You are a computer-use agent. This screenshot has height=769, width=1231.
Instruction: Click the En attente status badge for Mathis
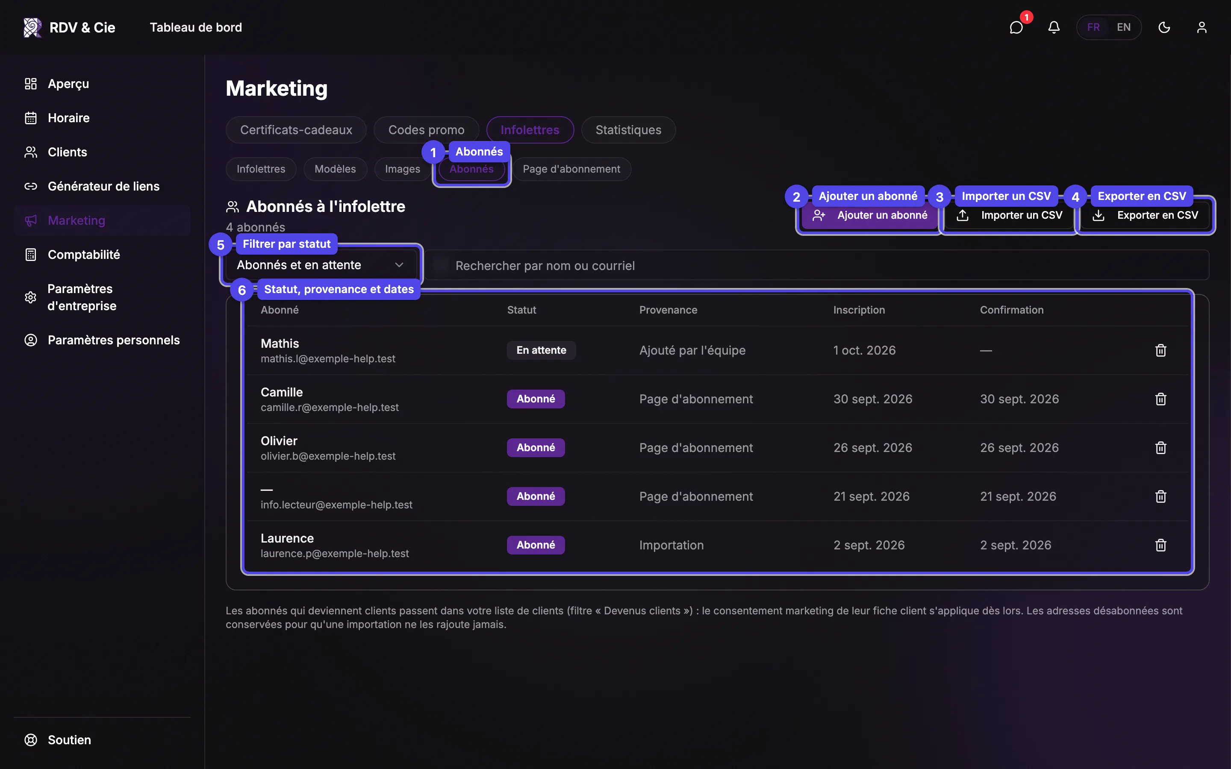(541, 350)
